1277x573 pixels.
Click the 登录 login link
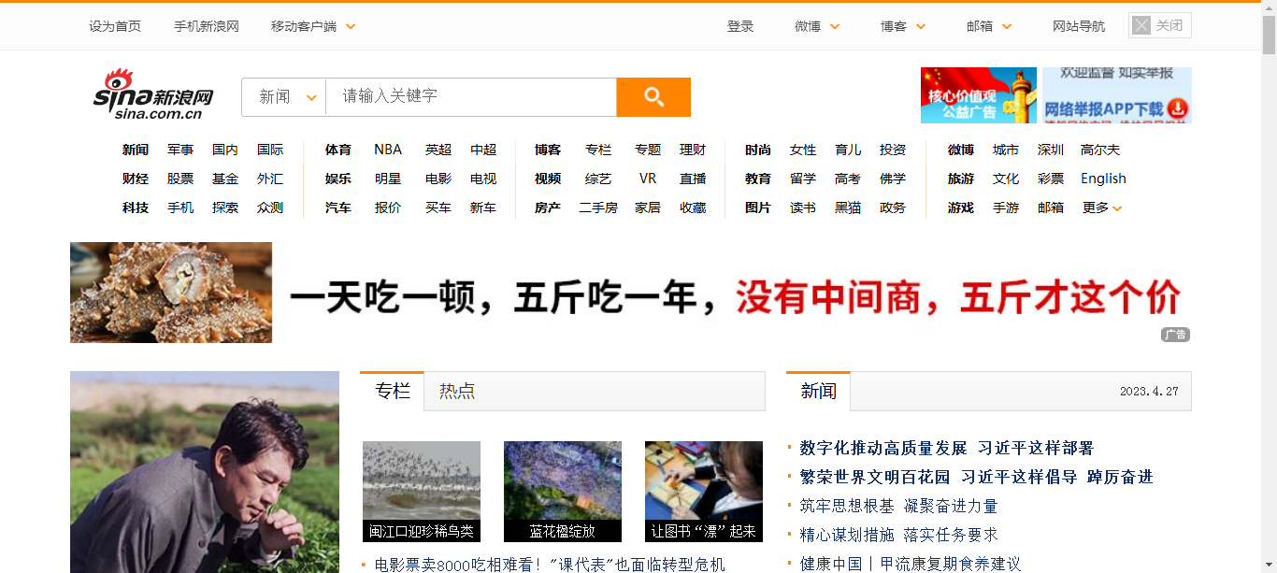pyautogui.click(x=740, y=26)
